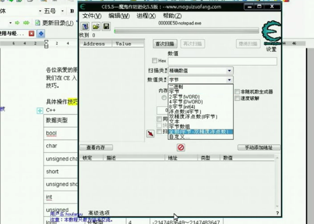Click the 查看内存 button

pos(96,148)
